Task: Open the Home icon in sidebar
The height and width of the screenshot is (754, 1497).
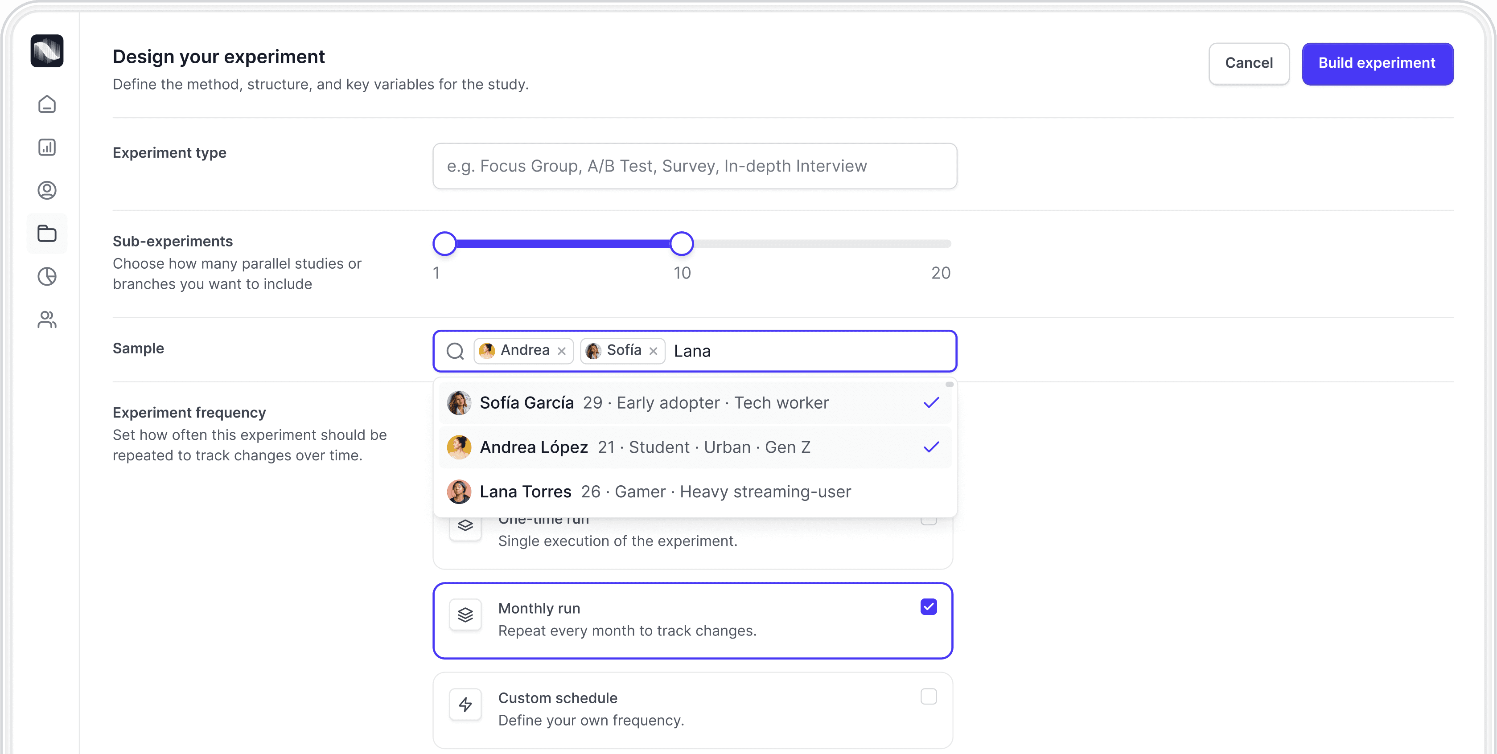Action: point(47,105)
